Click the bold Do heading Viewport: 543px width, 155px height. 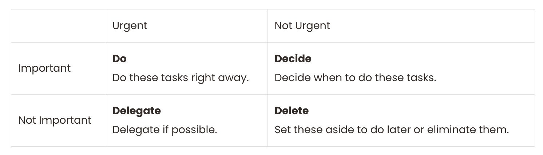click(x=119, y=59)
